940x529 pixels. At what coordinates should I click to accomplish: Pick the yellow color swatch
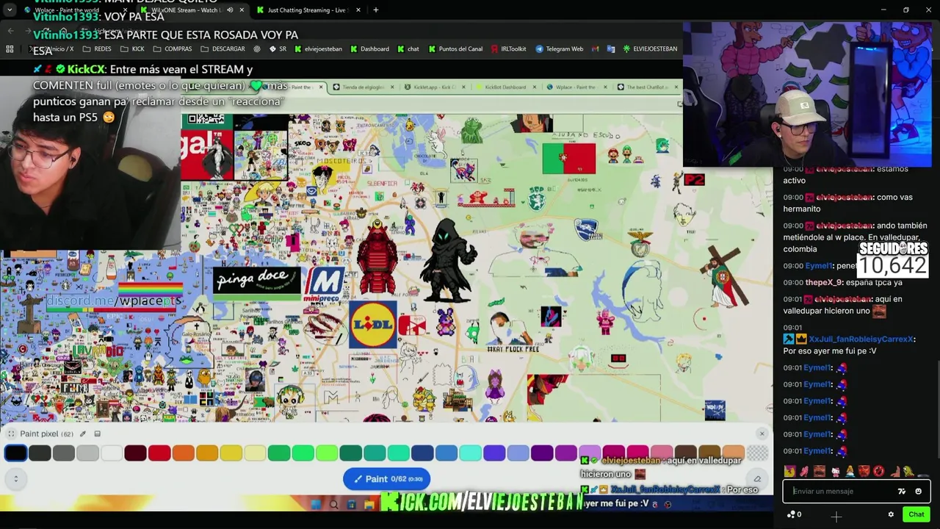click(231, 453)
